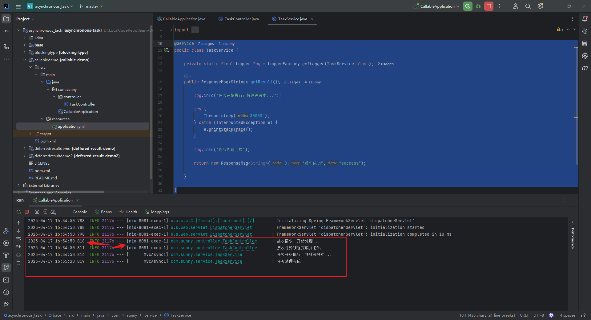Select the Console tab
The height and width of the screenshot is (320, 591).
[80, 212]
